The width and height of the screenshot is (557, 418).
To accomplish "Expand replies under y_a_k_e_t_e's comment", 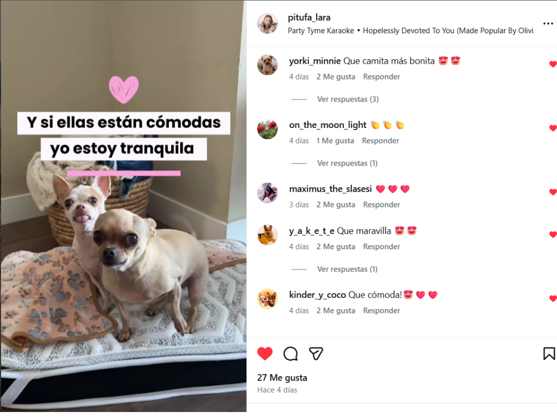I will (347, 269).
